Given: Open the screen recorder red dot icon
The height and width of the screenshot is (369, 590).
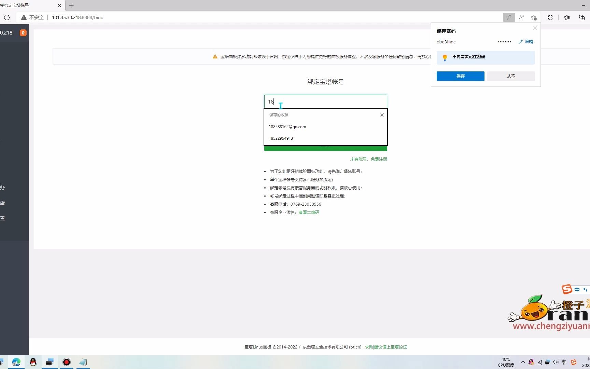Looking at the screenshot, I should click(x=67, y=362).
